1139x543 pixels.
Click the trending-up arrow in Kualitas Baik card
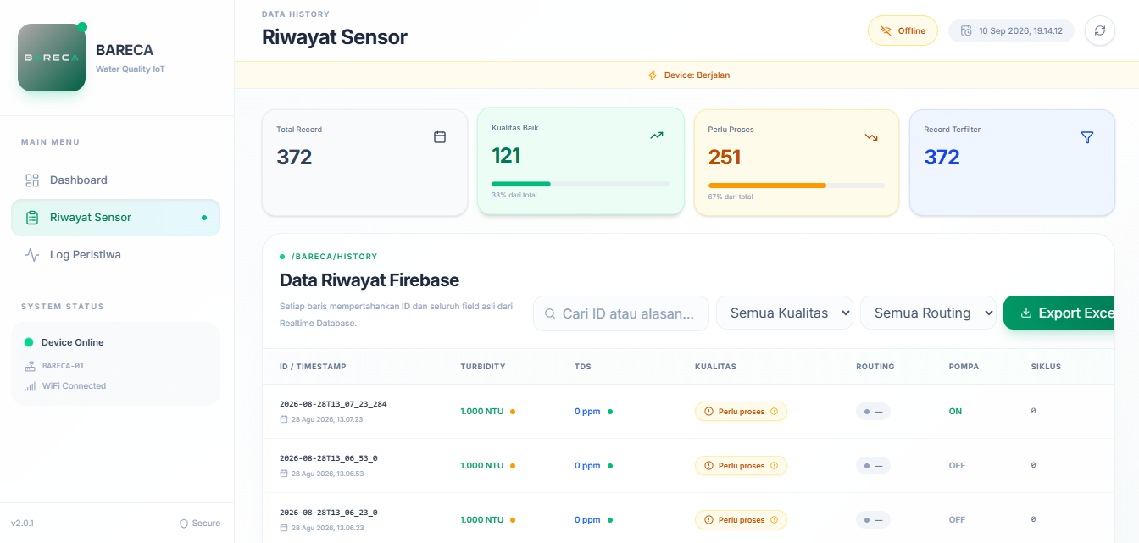click(657, 135)
